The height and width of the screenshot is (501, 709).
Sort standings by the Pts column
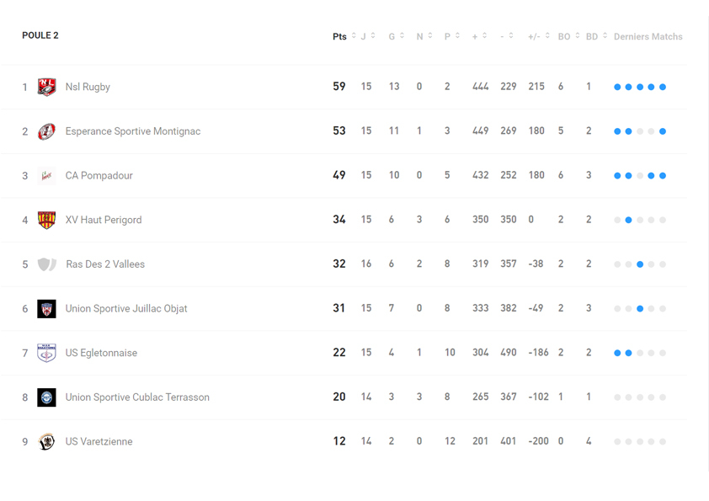344,36
